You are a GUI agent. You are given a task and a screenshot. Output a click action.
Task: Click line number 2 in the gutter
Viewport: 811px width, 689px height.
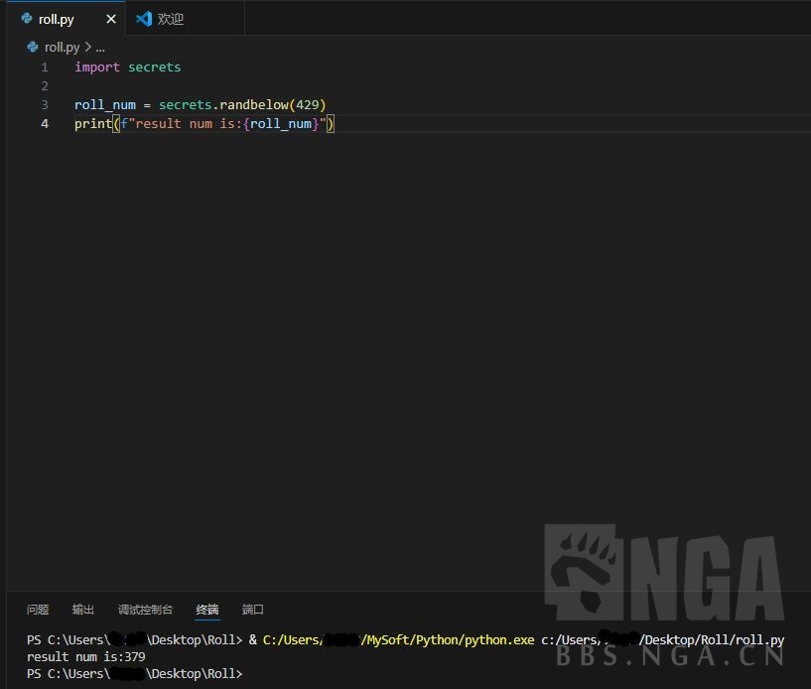point(45,85)
